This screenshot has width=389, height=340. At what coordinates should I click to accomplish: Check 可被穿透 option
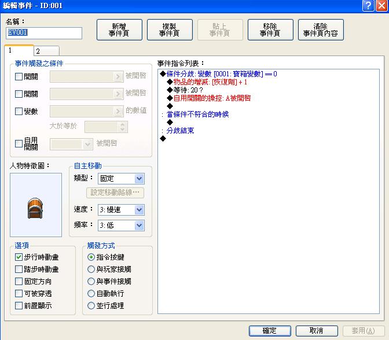pyautogui.click(x=19, y=294)
